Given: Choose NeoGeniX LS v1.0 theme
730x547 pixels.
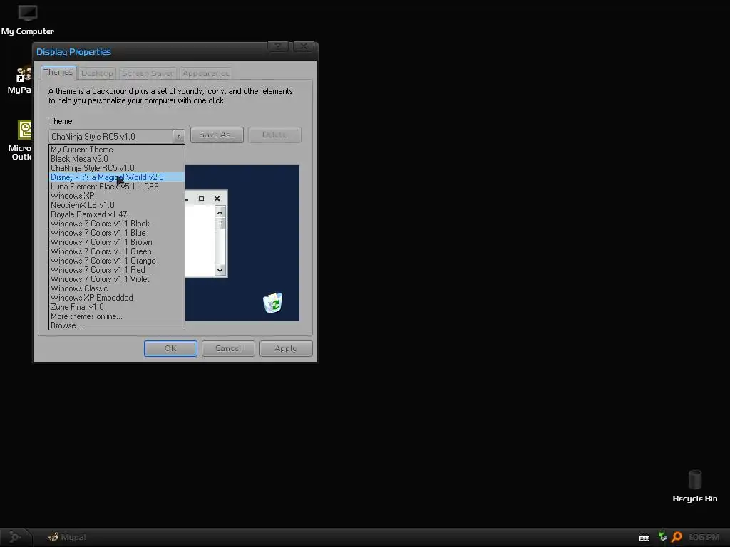Looking at the screenshot, I should [x=117, y=205].
